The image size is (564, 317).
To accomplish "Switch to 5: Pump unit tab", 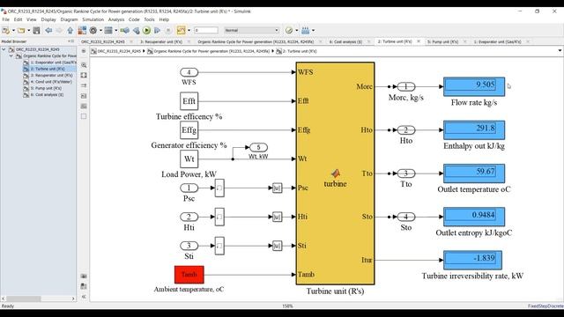I will 442,41.
